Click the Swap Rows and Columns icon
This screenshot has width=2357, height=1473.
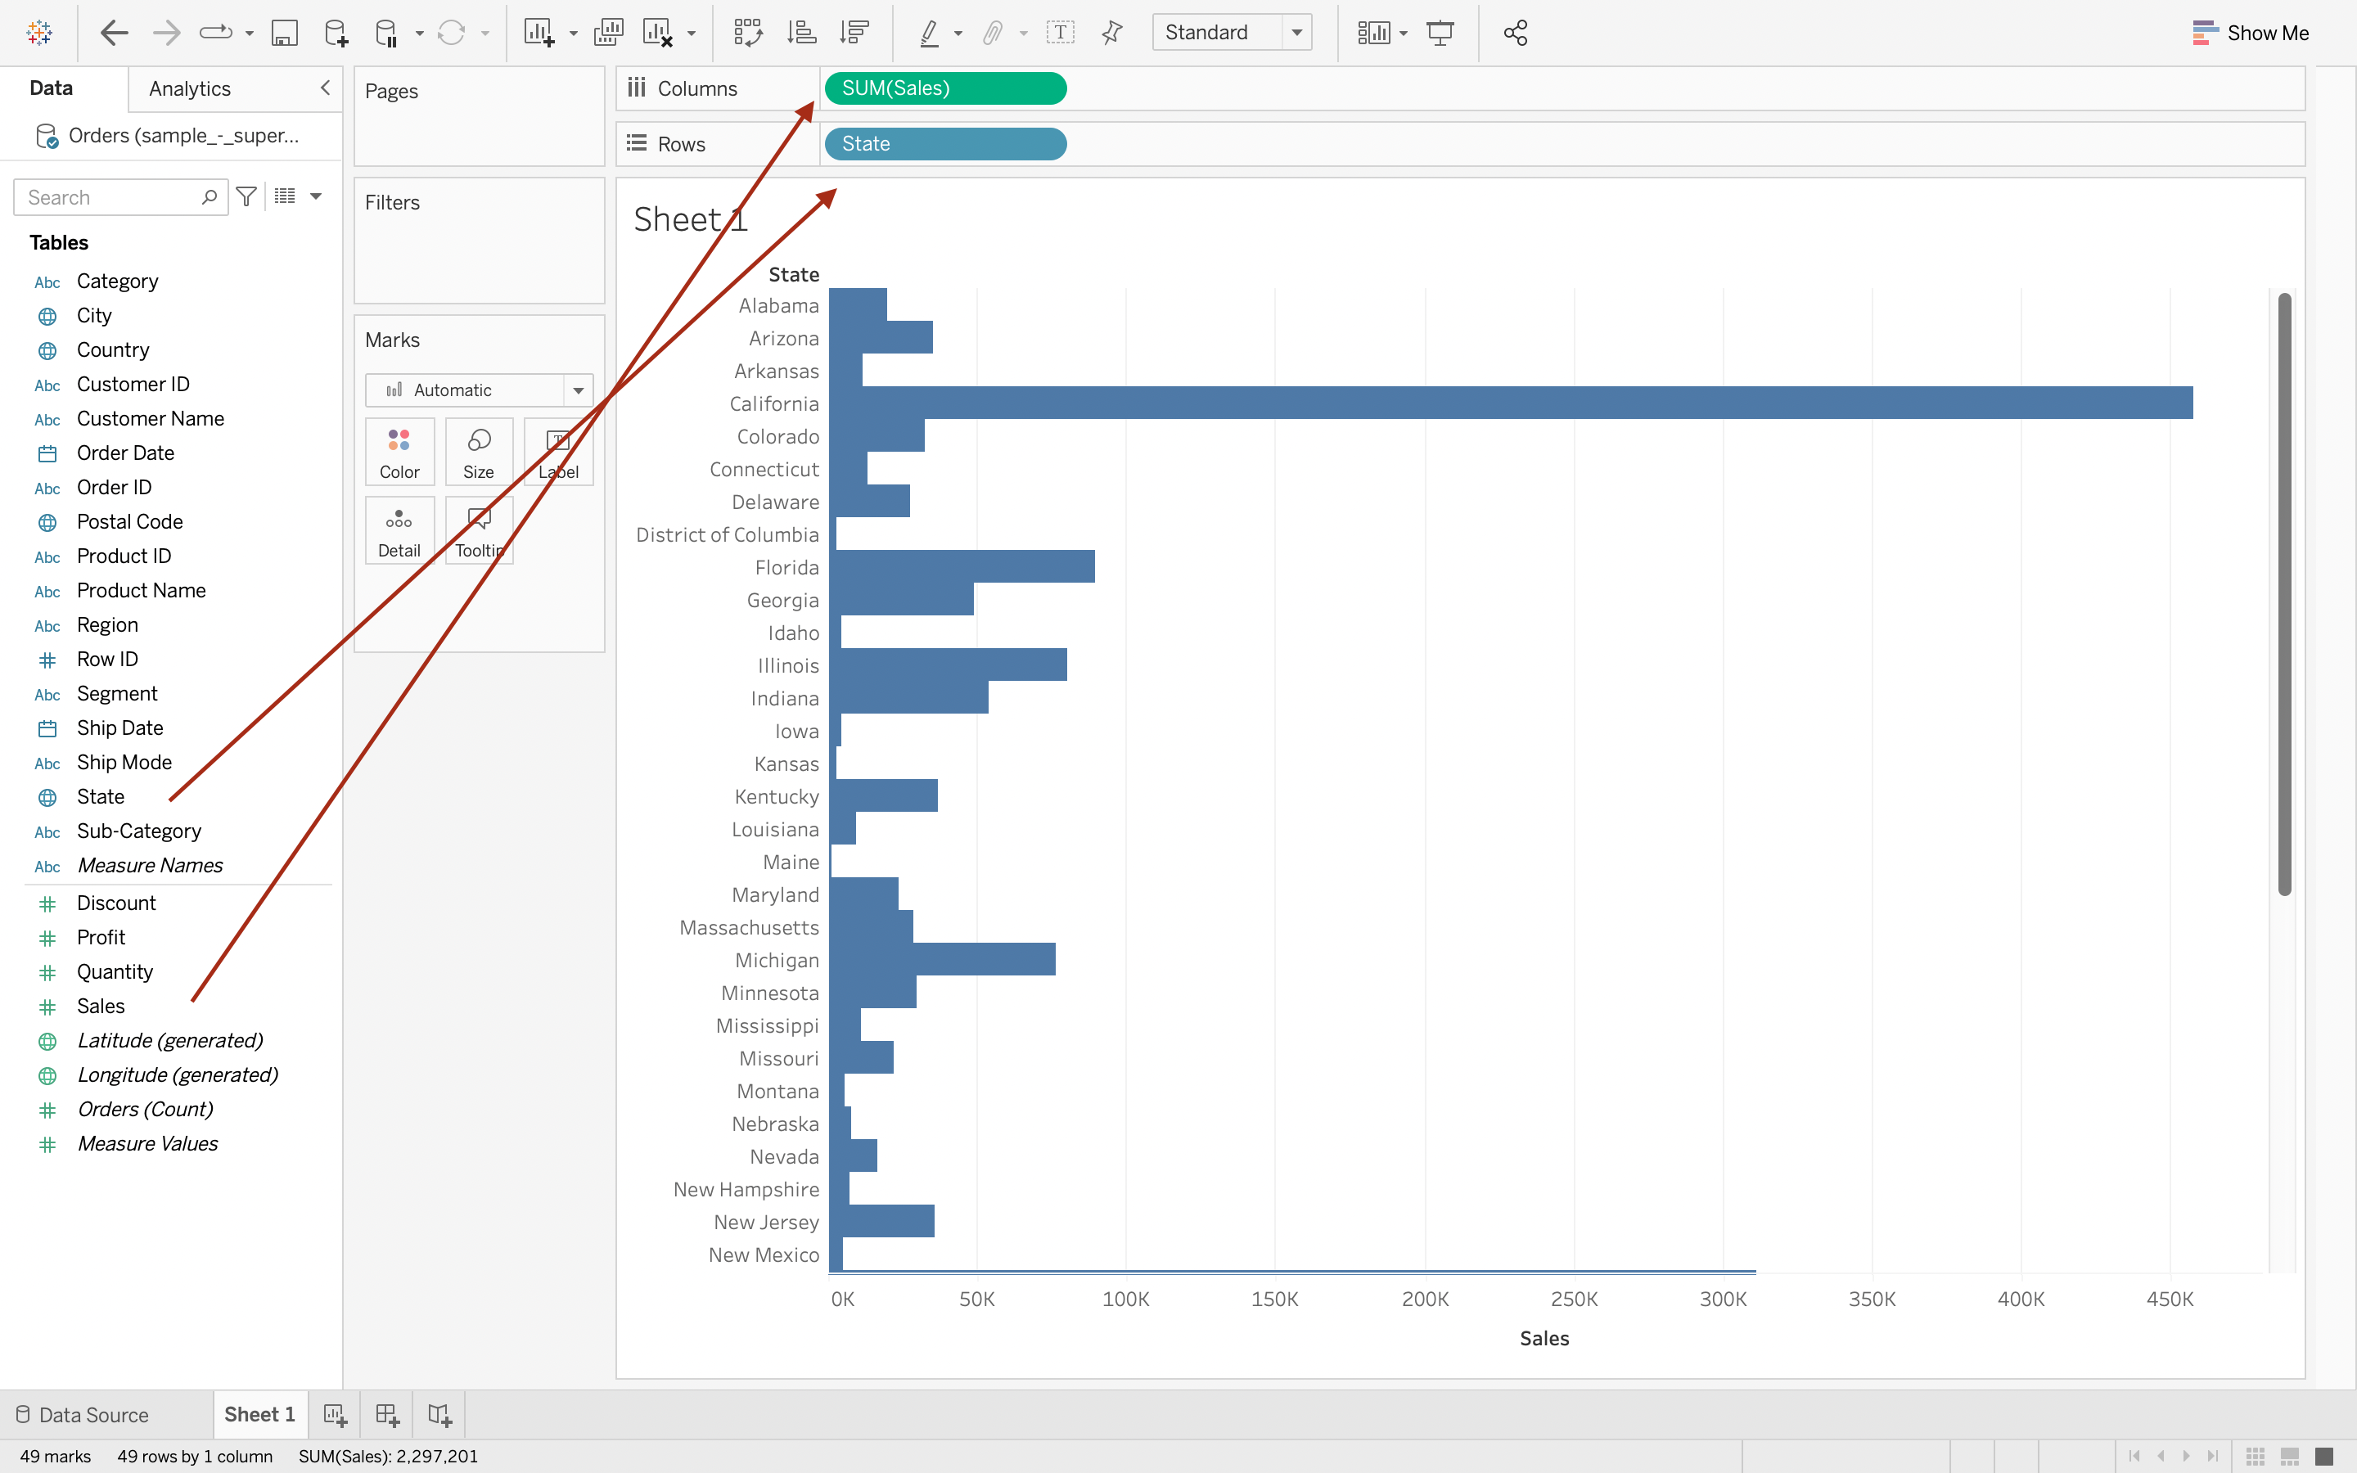(747, 33)
